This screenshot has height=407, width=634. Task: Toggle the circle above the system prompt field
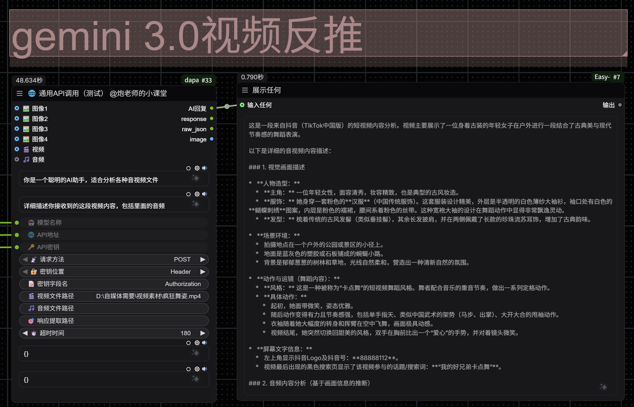point(188,168)
